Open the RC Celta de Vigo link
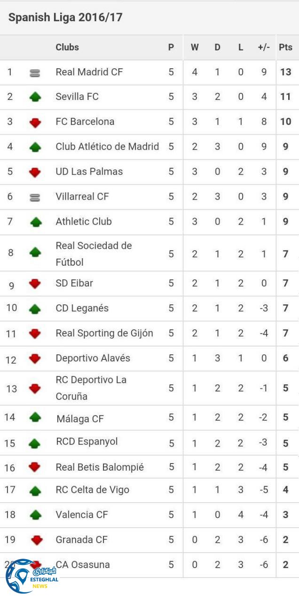Screen dimensions: 299x603 click(x=92, y=490)
